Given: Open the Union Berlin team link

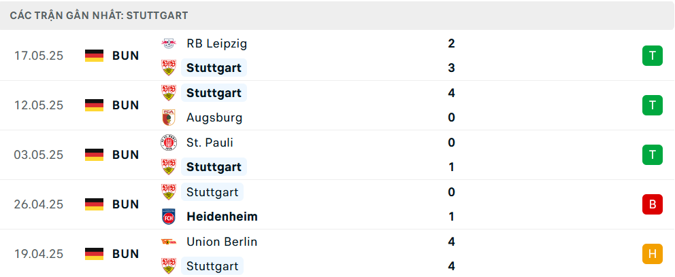Looking at the screenshot, I should [x=222, y=242].
